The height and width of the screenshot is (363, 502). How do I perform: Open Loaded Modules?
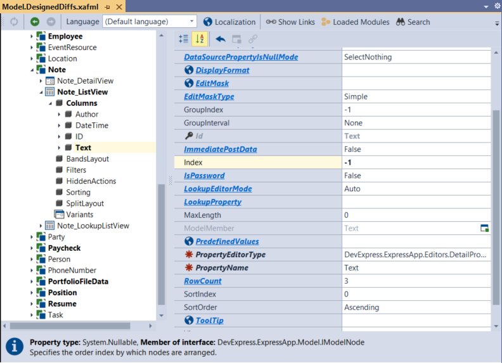356,22
